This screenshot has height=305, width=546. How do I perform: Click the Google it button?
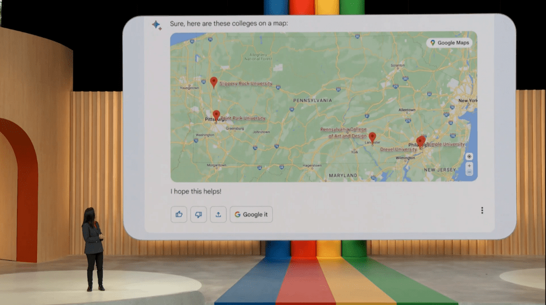click(251, 214)
